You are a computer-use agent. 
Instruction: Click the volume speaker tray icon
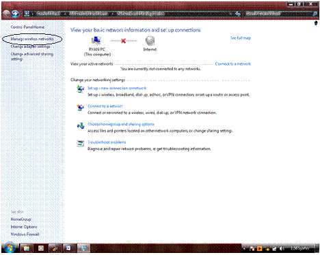click(x=282, y=249)
